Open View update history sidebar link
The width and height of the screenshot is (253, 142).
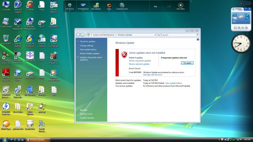[88, 49]
